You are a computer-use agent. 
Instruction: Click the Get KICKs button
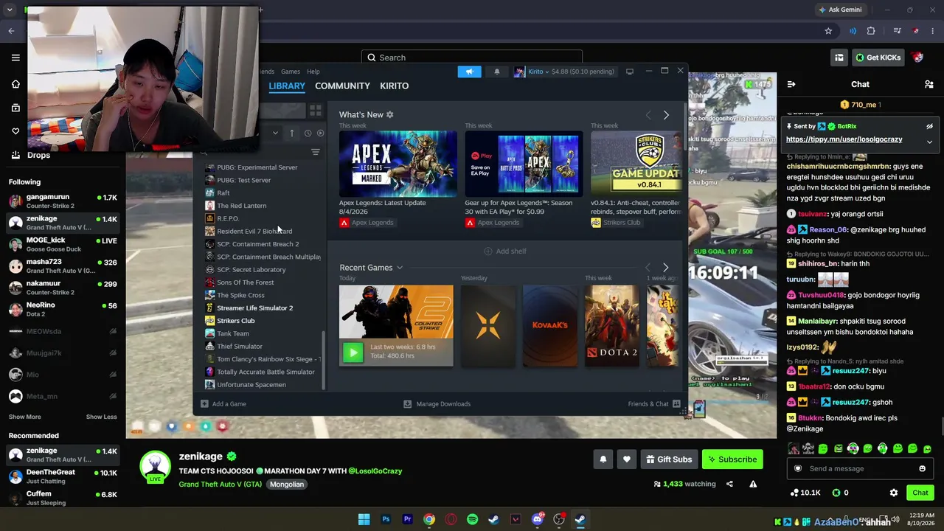pos(878,58)
